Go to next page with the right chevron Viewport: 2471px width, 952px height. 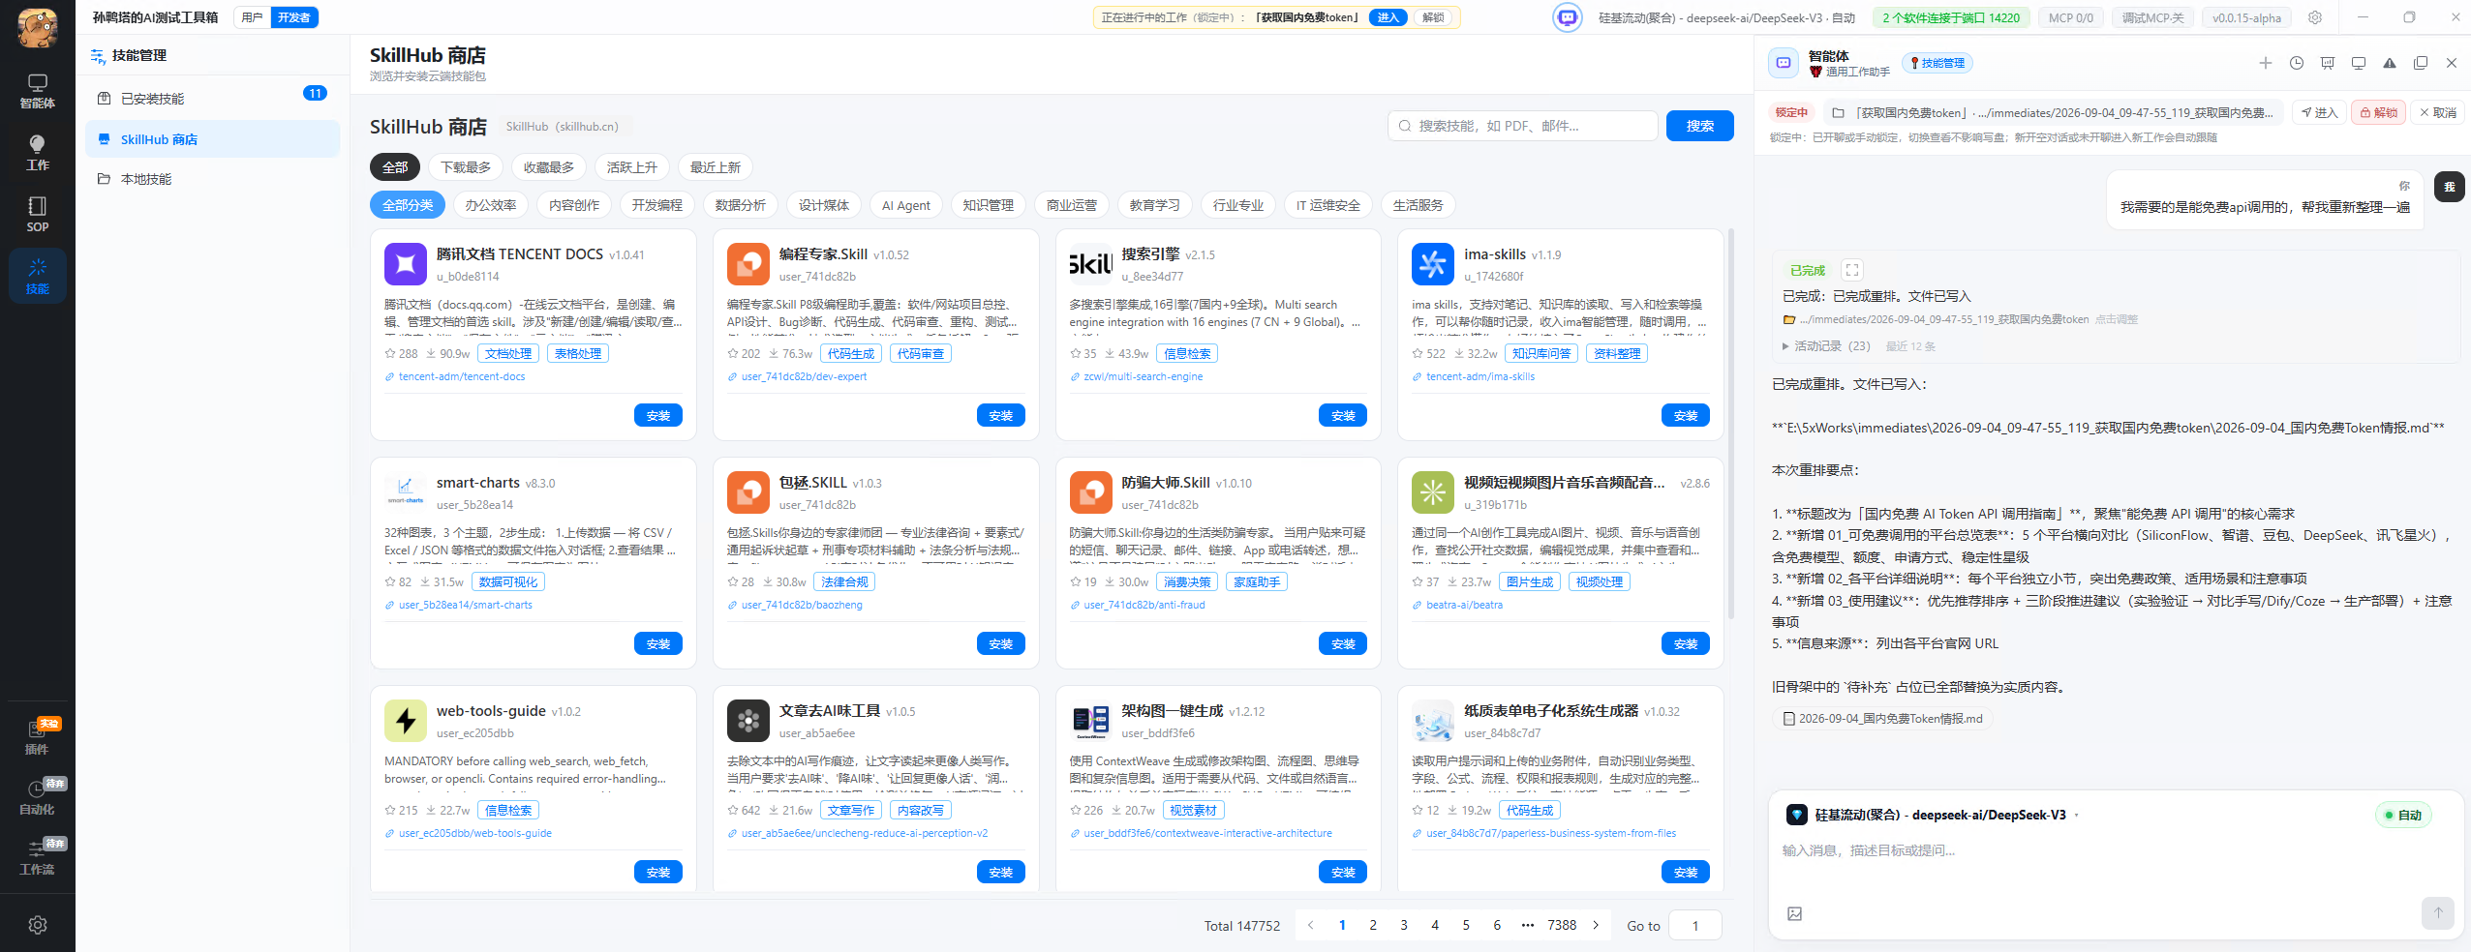point(1596,925)
